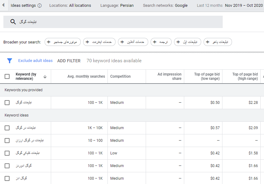
Task: Sort by Avg. monthly searches column
Action: (x=86, y=76)
